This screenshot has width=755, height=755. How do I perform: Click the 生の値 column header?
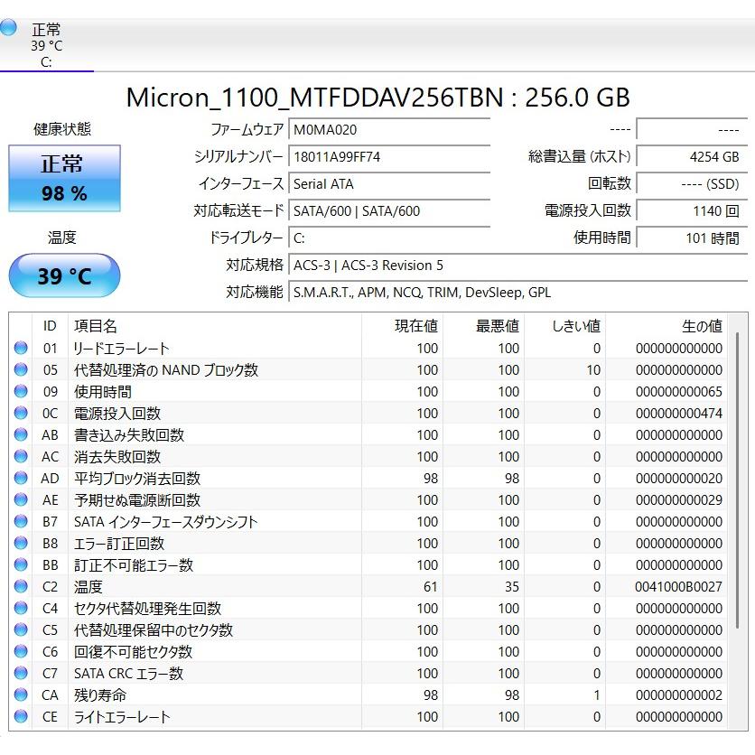(666, 326)
